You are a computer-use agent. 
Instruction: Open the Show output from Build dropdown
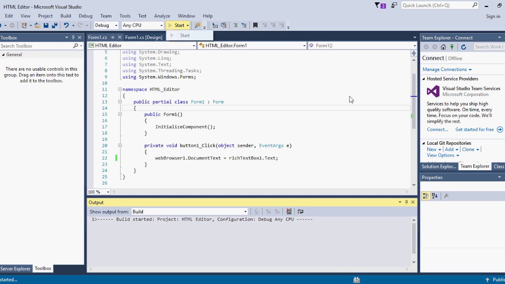pyautogui.click(x=245, y=212)
